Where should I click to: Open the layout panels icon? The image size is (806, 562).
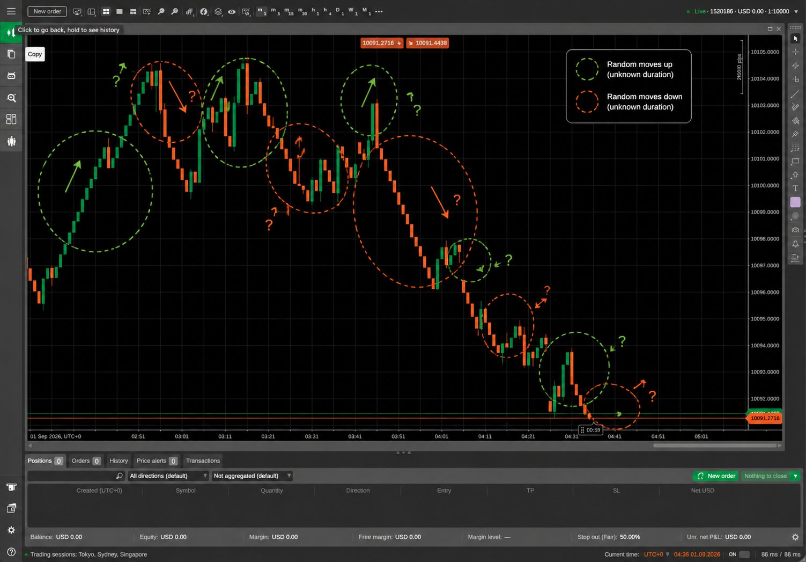point(92,11)
